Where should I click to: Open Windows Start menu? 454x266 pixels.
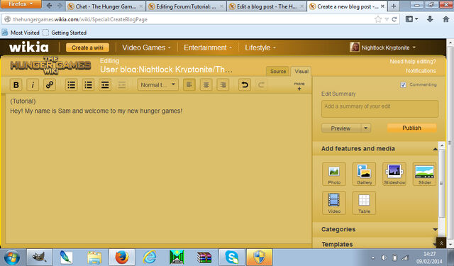click(x=12, y=257)
